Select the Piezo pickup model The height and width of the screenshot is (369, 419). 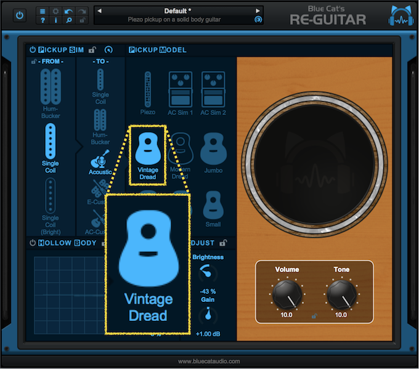tap(148, 93)
